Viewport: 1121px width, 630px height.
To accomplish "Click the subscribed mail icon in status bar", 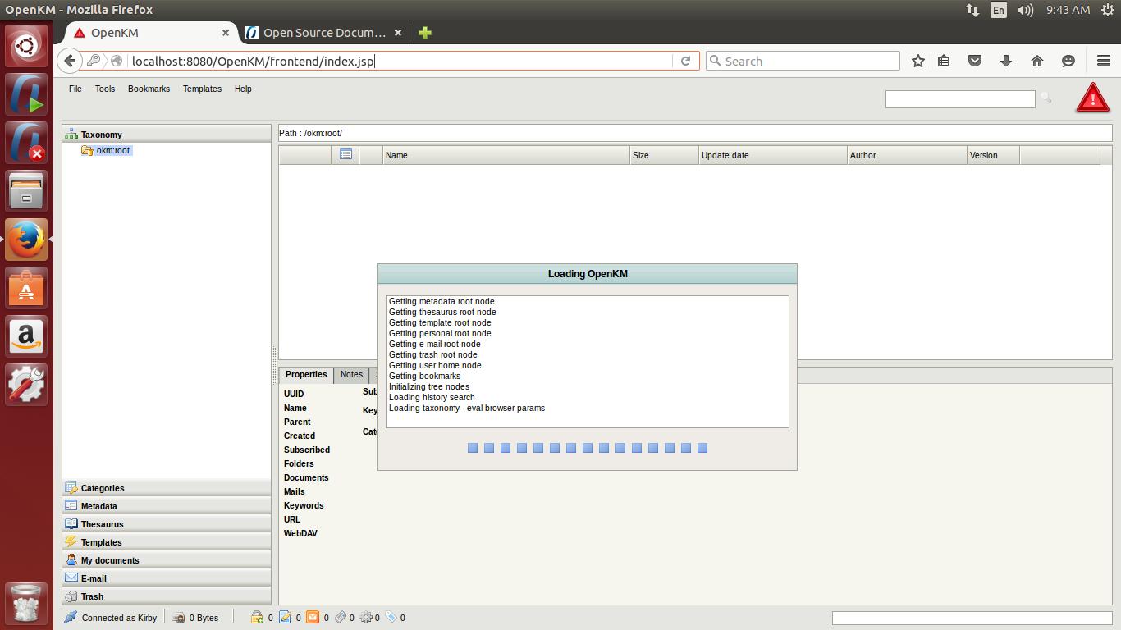I will click(x=313, y=618).
